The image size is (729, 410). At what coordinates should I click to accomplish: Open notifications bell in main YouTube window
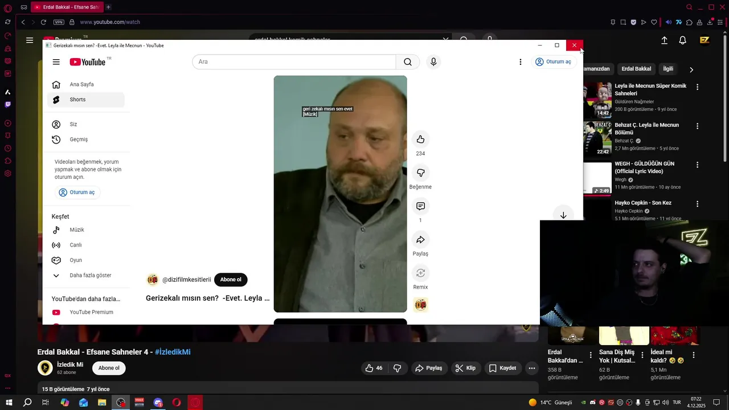point(682,40)
